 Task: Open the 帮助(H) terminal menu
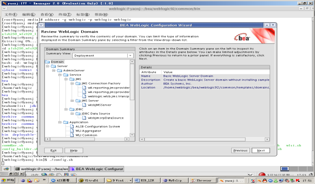pyautogui.click(x=101, y=14)
